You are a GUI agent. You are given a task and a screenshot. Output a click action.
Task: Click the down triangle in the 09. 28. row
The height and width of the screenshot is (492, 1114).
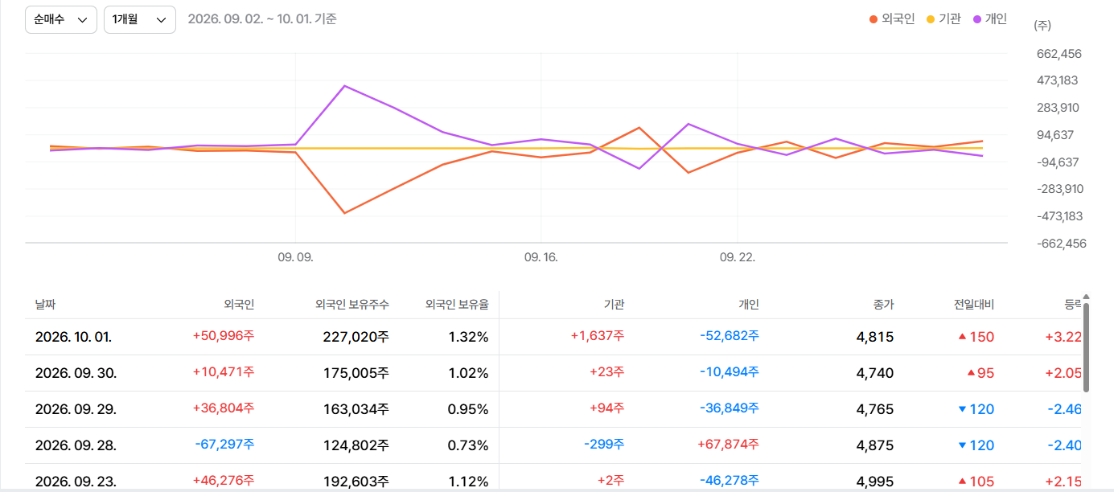pos(962,445)
